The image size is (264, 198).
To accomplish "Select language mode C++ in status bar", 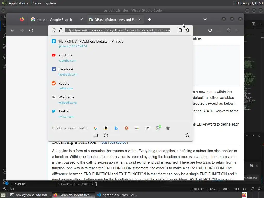I will (x=245, y=189).
